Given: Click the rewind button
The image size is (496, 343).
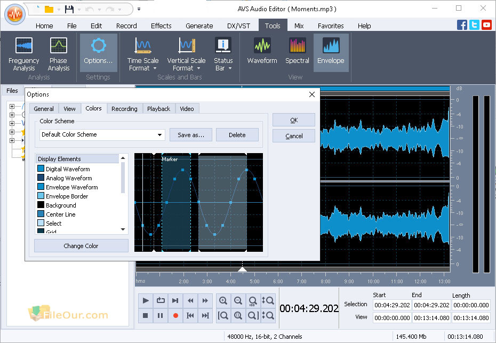Looking at the screenshot, I should click(x=190, y=300).
